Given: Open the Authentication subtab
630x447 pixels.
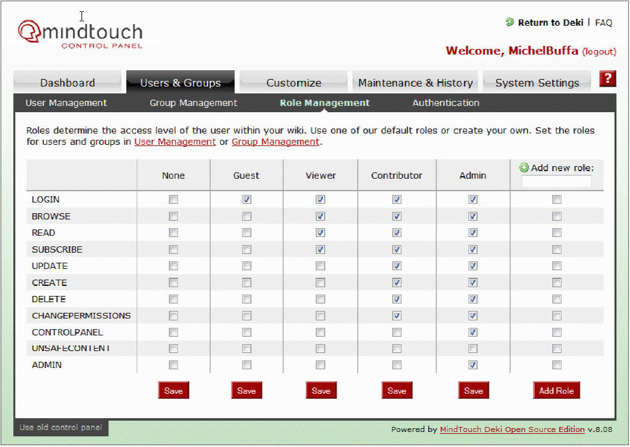Looking at the screenshot, I should tap(446, 103).
